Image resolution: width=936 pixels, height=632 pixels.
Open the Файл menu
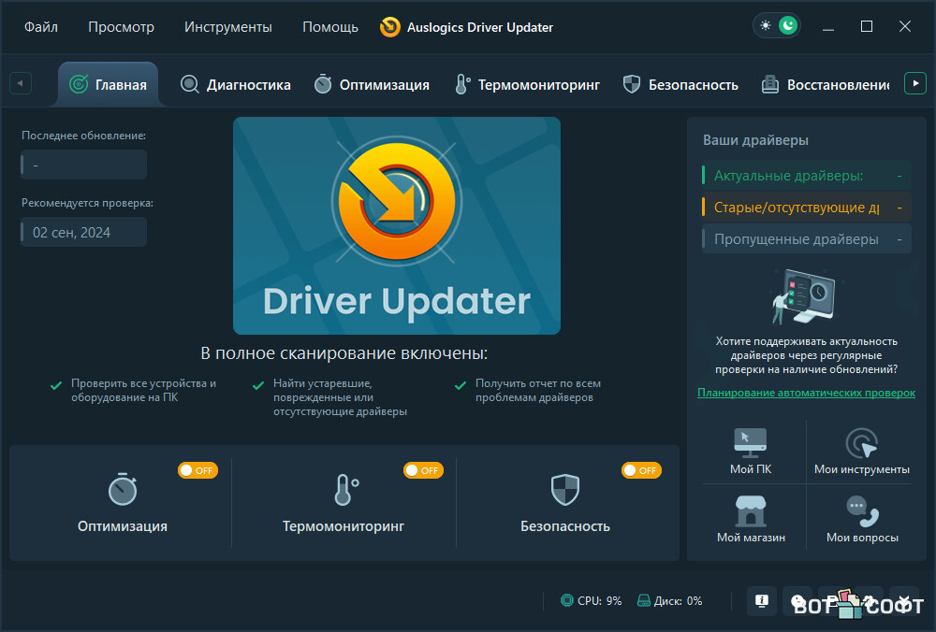[x=40, y=27]
